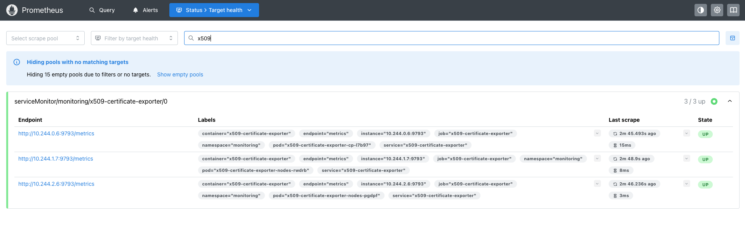Click label pod="x509-certificate-exporter-nodes-rwdrb"
Screen dimensions: 745x244
point(256,170)
